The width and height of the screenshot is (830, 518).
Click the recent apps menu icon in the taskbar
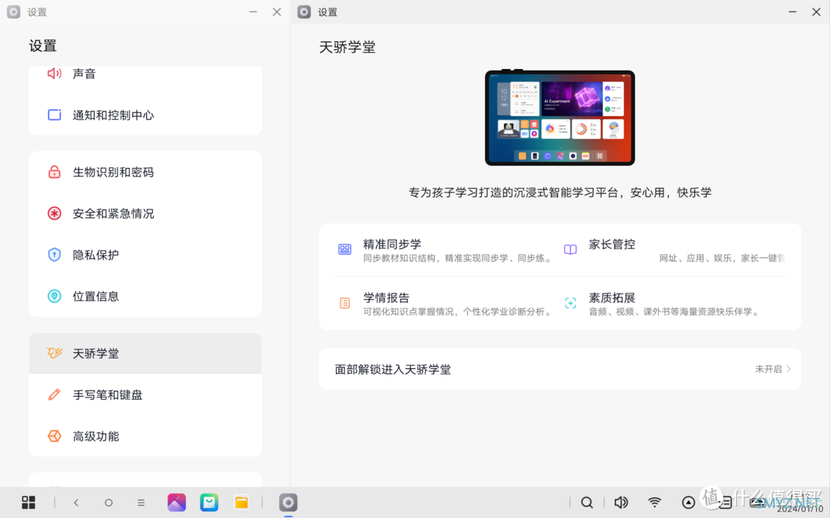141,503
